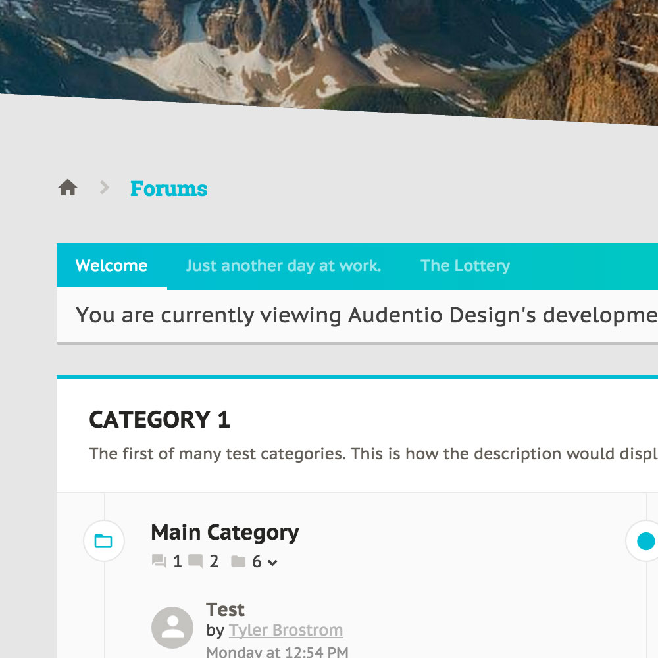Click the discussions count icon
The height and width of the screenshot is (658, 658).
coord(159,562)
